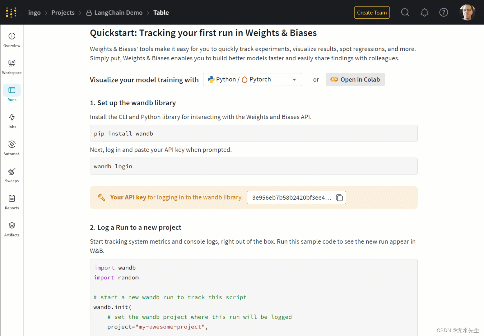Click the key icon in API banner
This screenshot has height=336, width=484.
(x=101, y=198)
